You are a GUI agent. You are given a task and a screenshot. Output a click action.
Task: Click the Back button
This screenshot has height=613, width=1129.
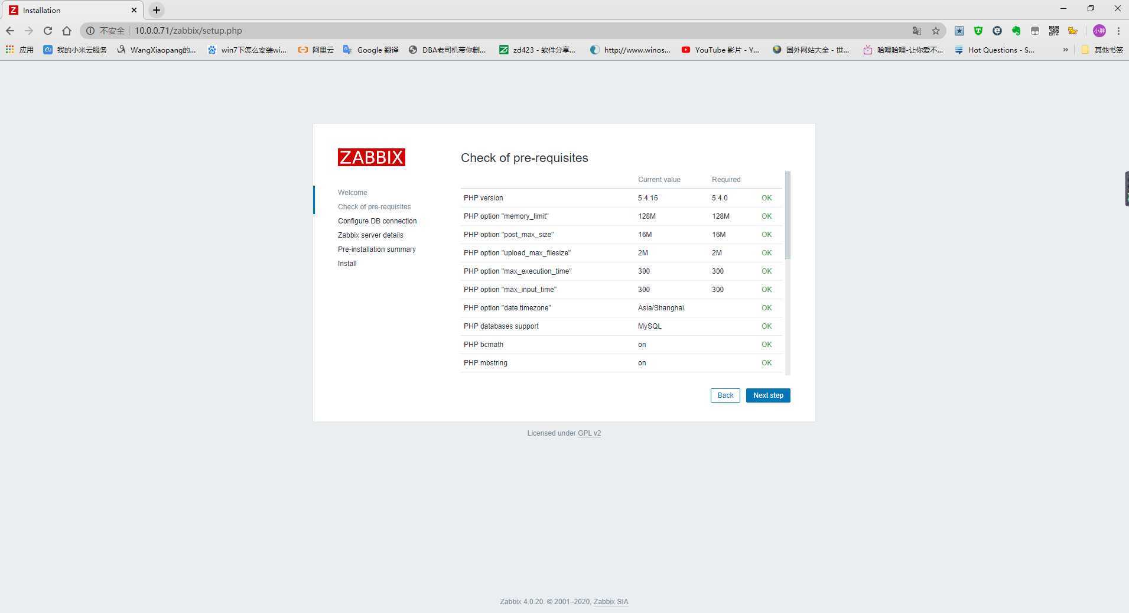(x=725, y=395)
